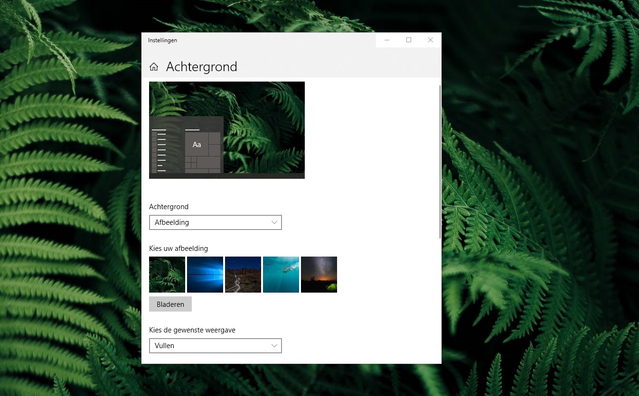Click the Instellingen title text
Screen dimensions: 639x396
click(162, 40)
